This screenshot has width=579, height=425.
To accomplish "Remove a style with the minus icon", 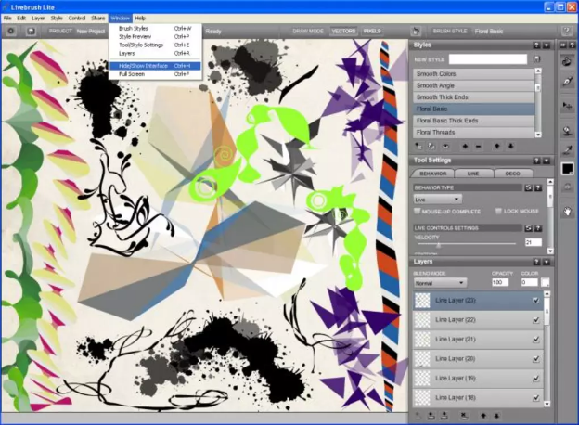I will click(x=479, y=147).
